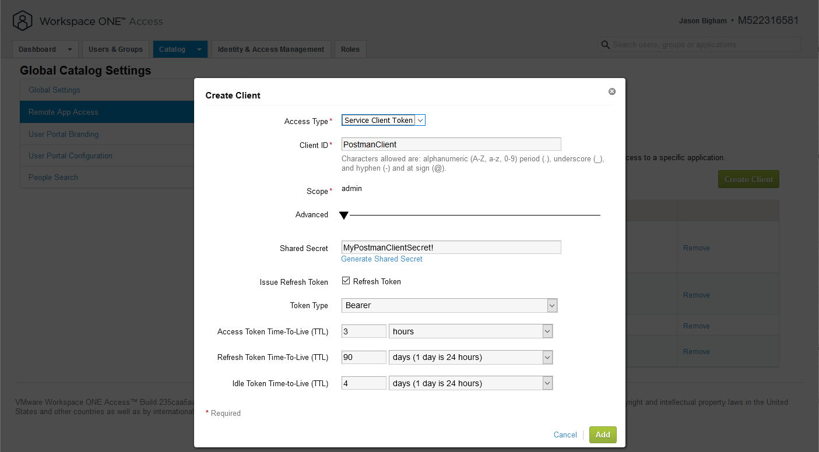The height and width of the screenshot is (452, 819).
Task: Open the Refresh Token TTL units dropdown
Action: 547,357
